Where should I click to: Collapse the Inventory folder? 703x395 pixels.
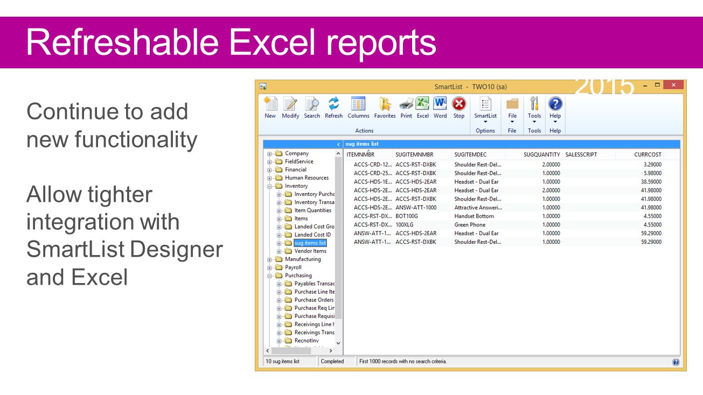(x=269, y=187)
